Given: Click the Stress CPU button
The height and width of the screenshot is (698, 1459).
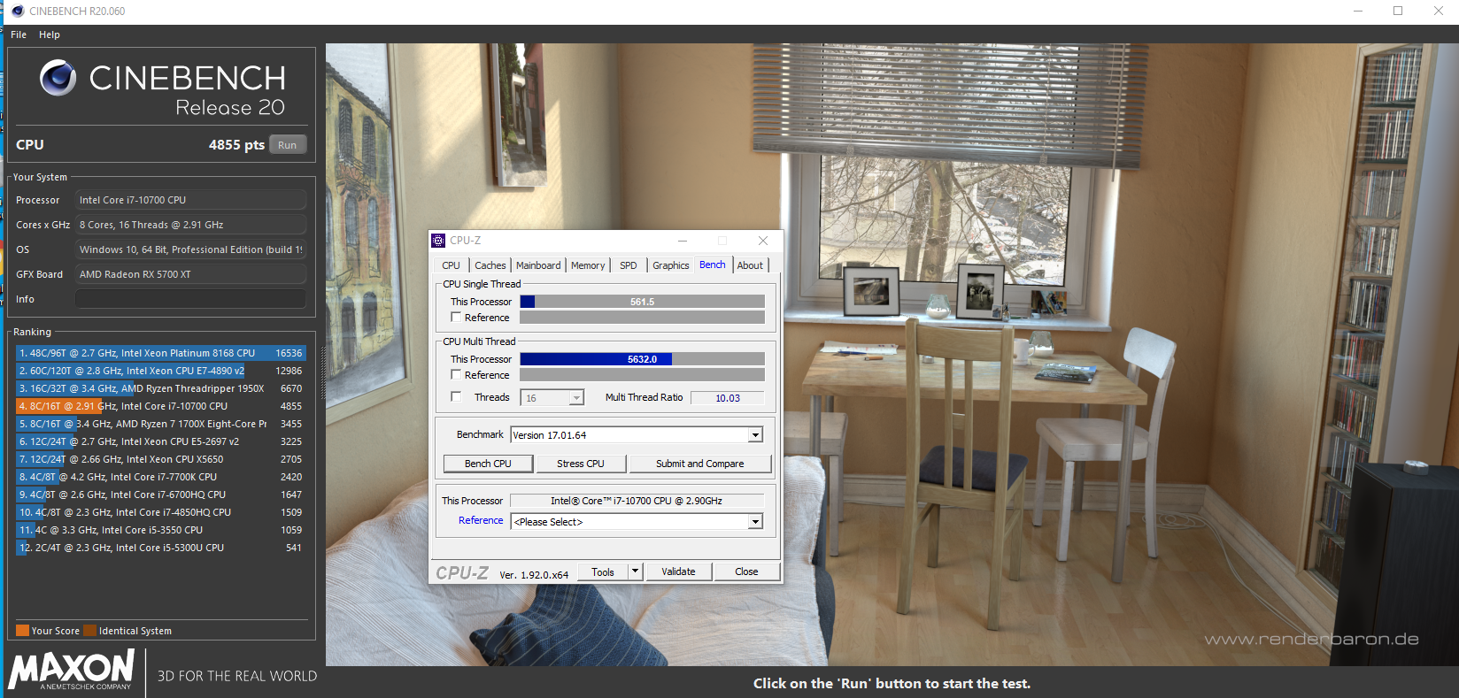Looking at the screenshot, I should (x=581, y=464).
